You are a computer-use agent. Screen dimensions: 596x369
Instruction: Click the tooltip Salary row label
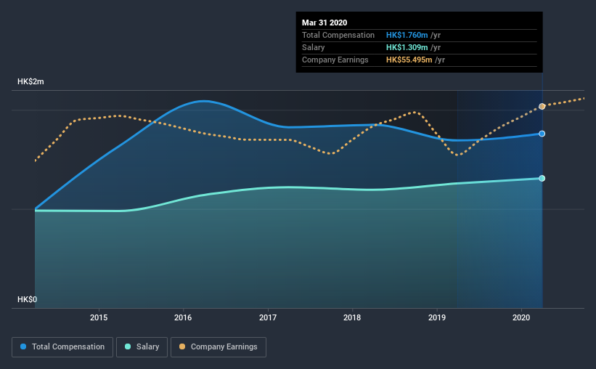(313, 47)
